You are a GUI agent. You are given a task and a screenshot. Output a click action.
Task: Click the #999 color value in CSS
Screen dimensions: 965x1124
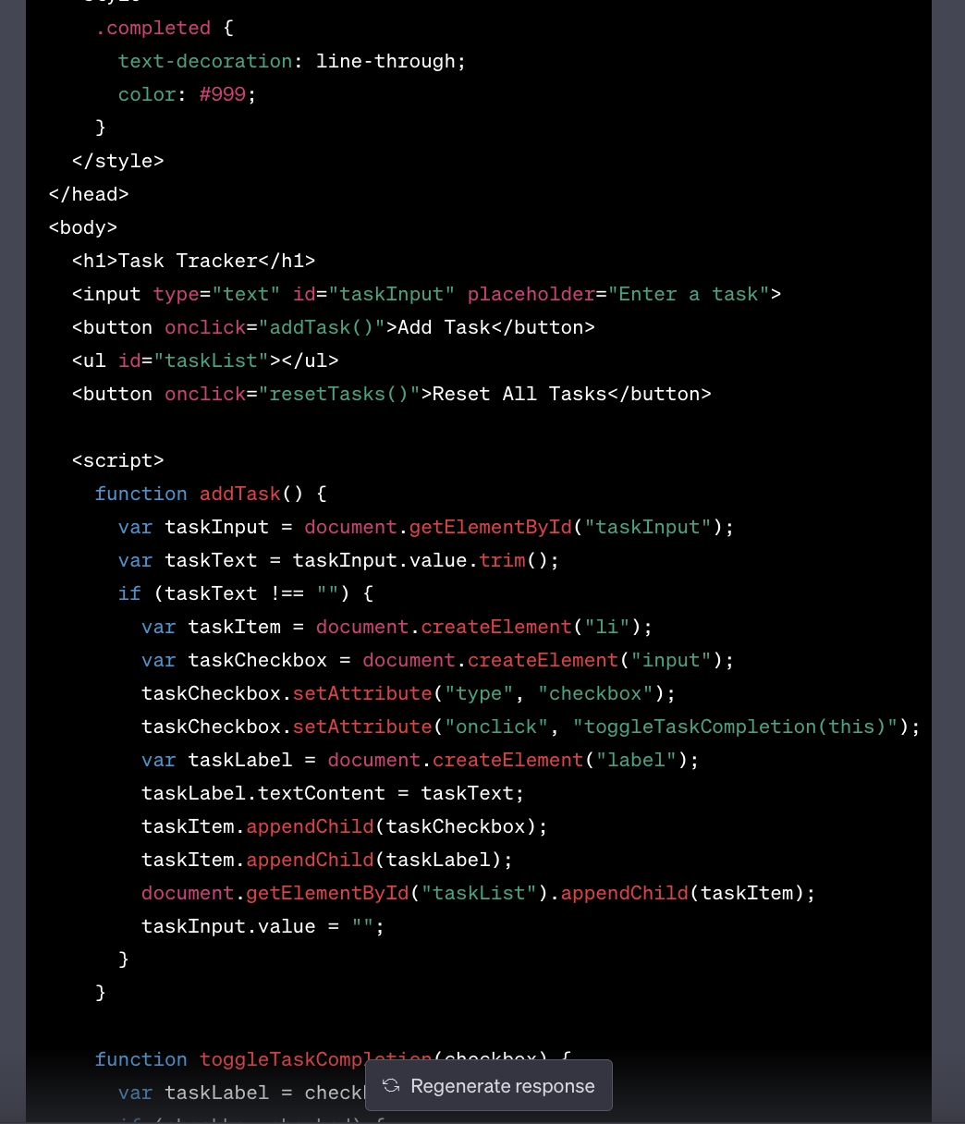point(223,94)
